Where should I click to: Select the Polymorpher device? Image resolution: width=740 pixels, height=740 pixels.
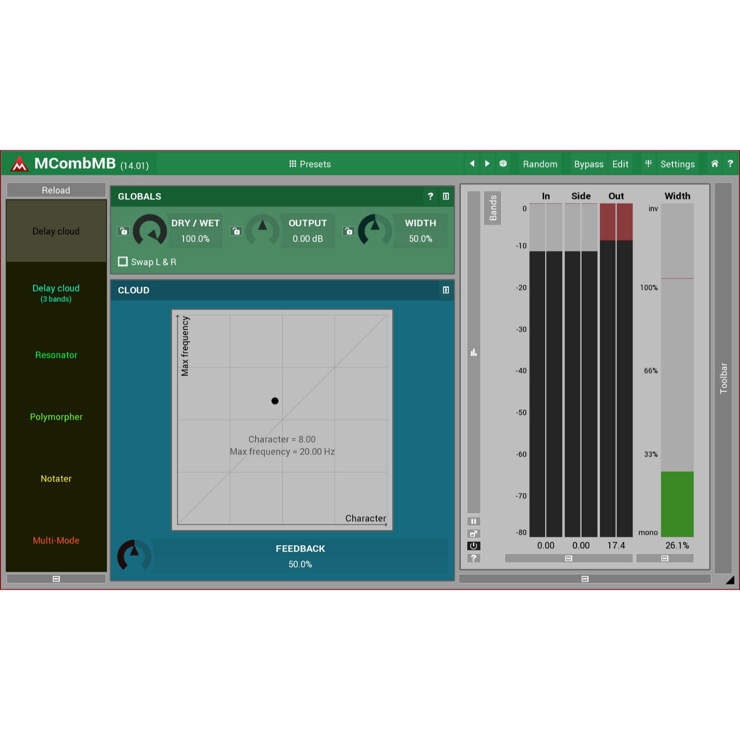point(56,416)
